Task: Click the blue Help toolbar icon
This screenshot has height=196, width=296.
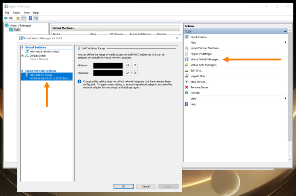Action: point(30,18)
